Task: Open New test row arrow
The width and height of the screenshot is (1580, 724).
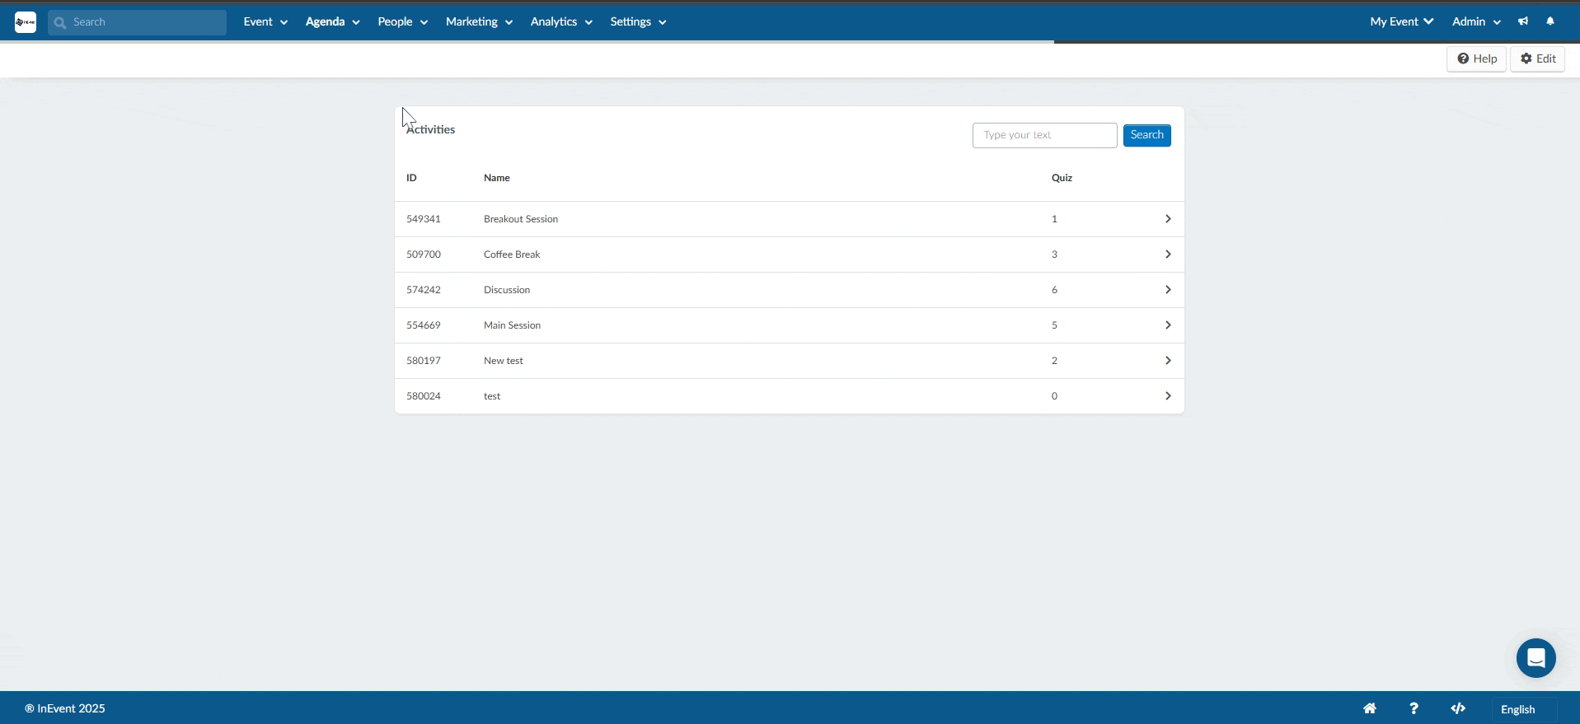Action: [1168, 361]
